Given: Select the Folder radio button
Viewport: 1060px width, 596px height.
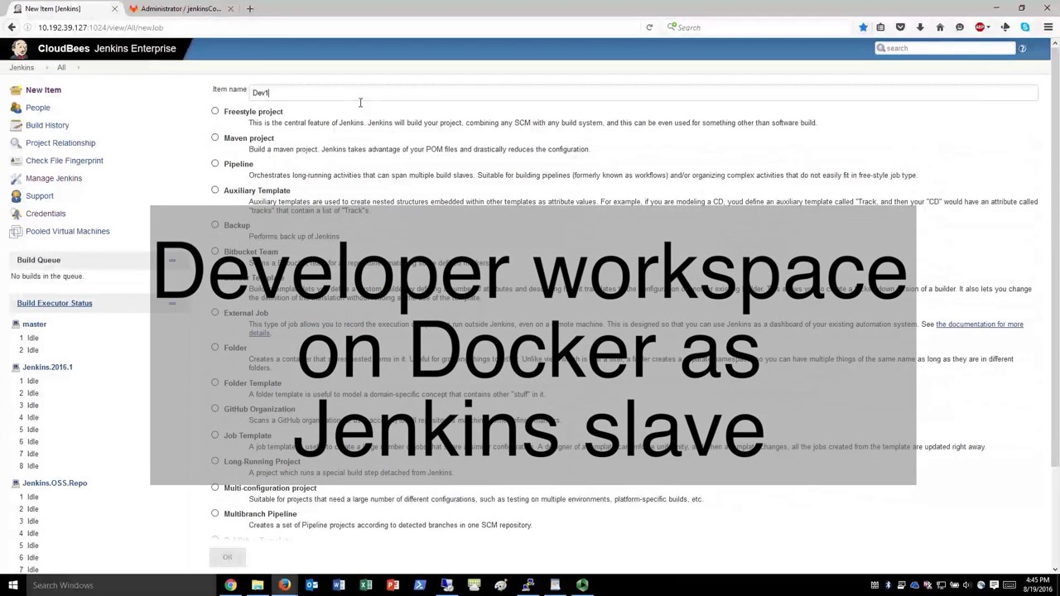Looking at the screenshot, I should pyautogui.click(x=215, y=347).
